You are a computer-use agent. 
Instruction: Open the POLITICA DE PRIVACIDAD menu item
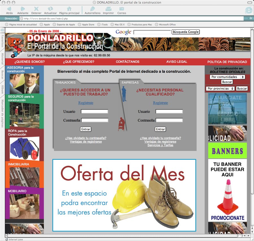click(227, 62)
